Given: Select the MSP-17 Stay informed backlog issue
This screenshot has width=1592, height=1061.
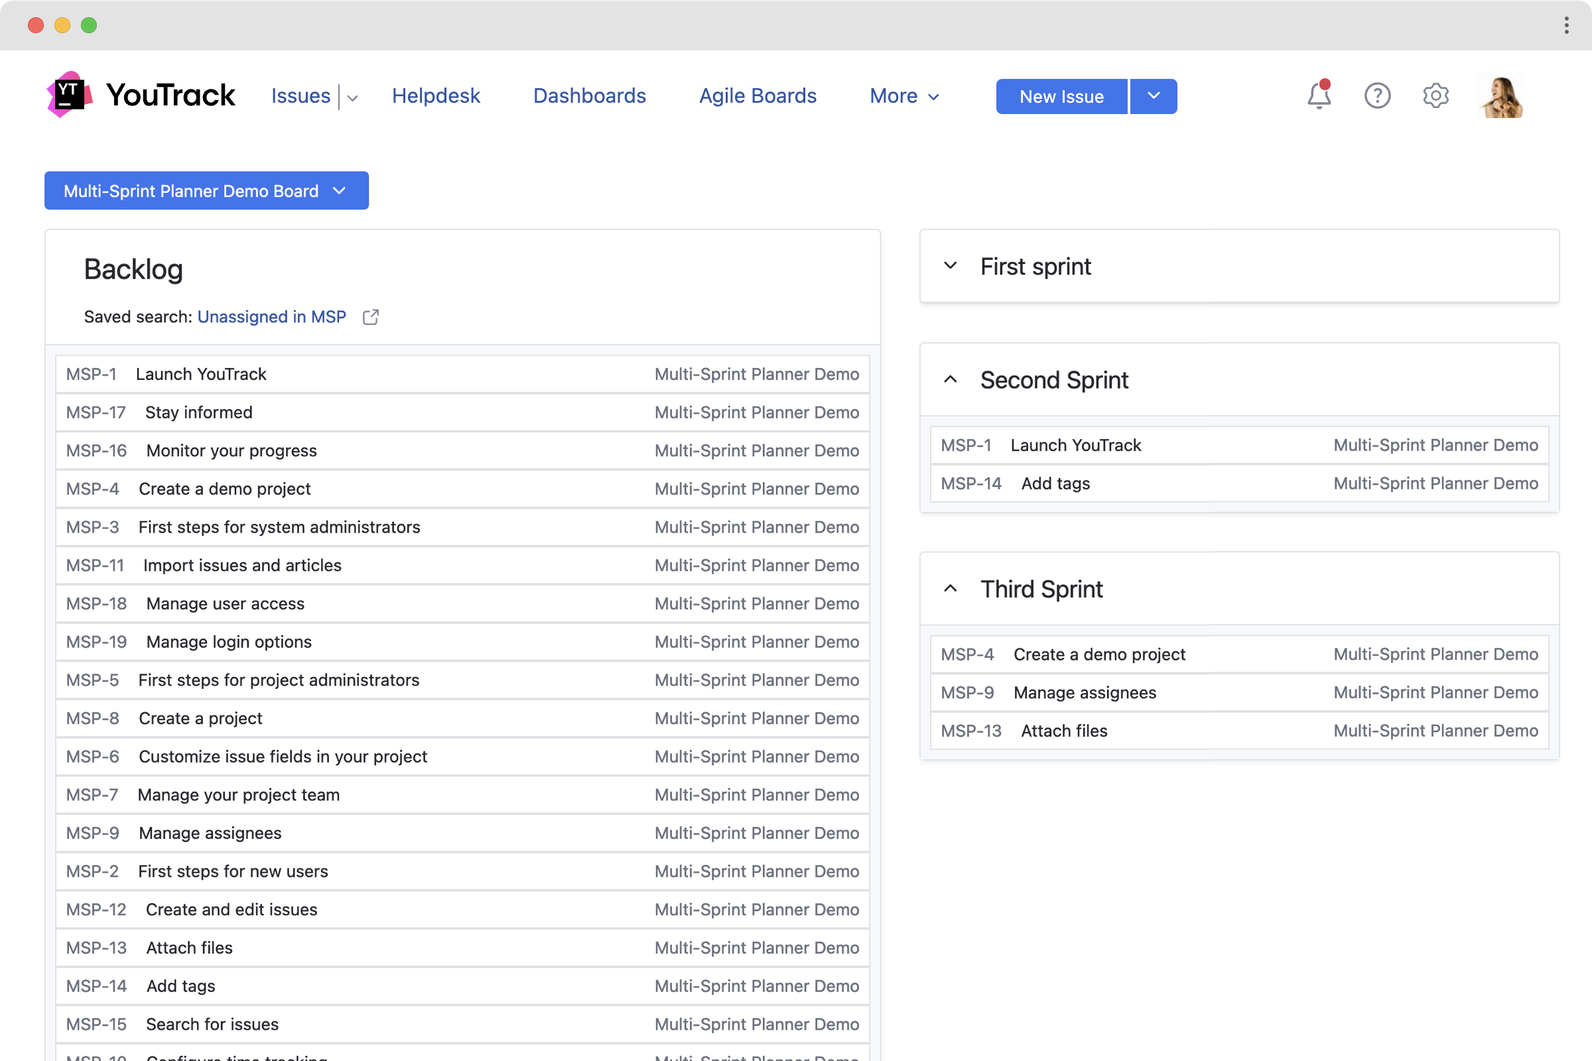Looking at the screenshot, I should pos(198,412).
